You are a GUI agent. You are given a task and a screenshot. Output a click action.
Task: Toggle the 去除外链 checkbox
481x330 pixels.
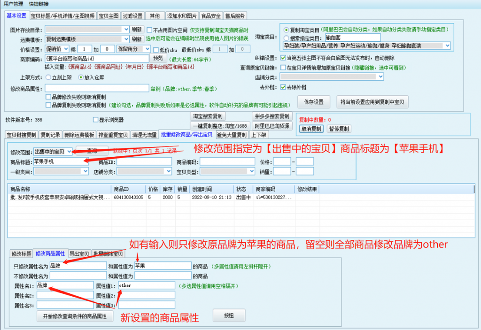pos(283,87)
